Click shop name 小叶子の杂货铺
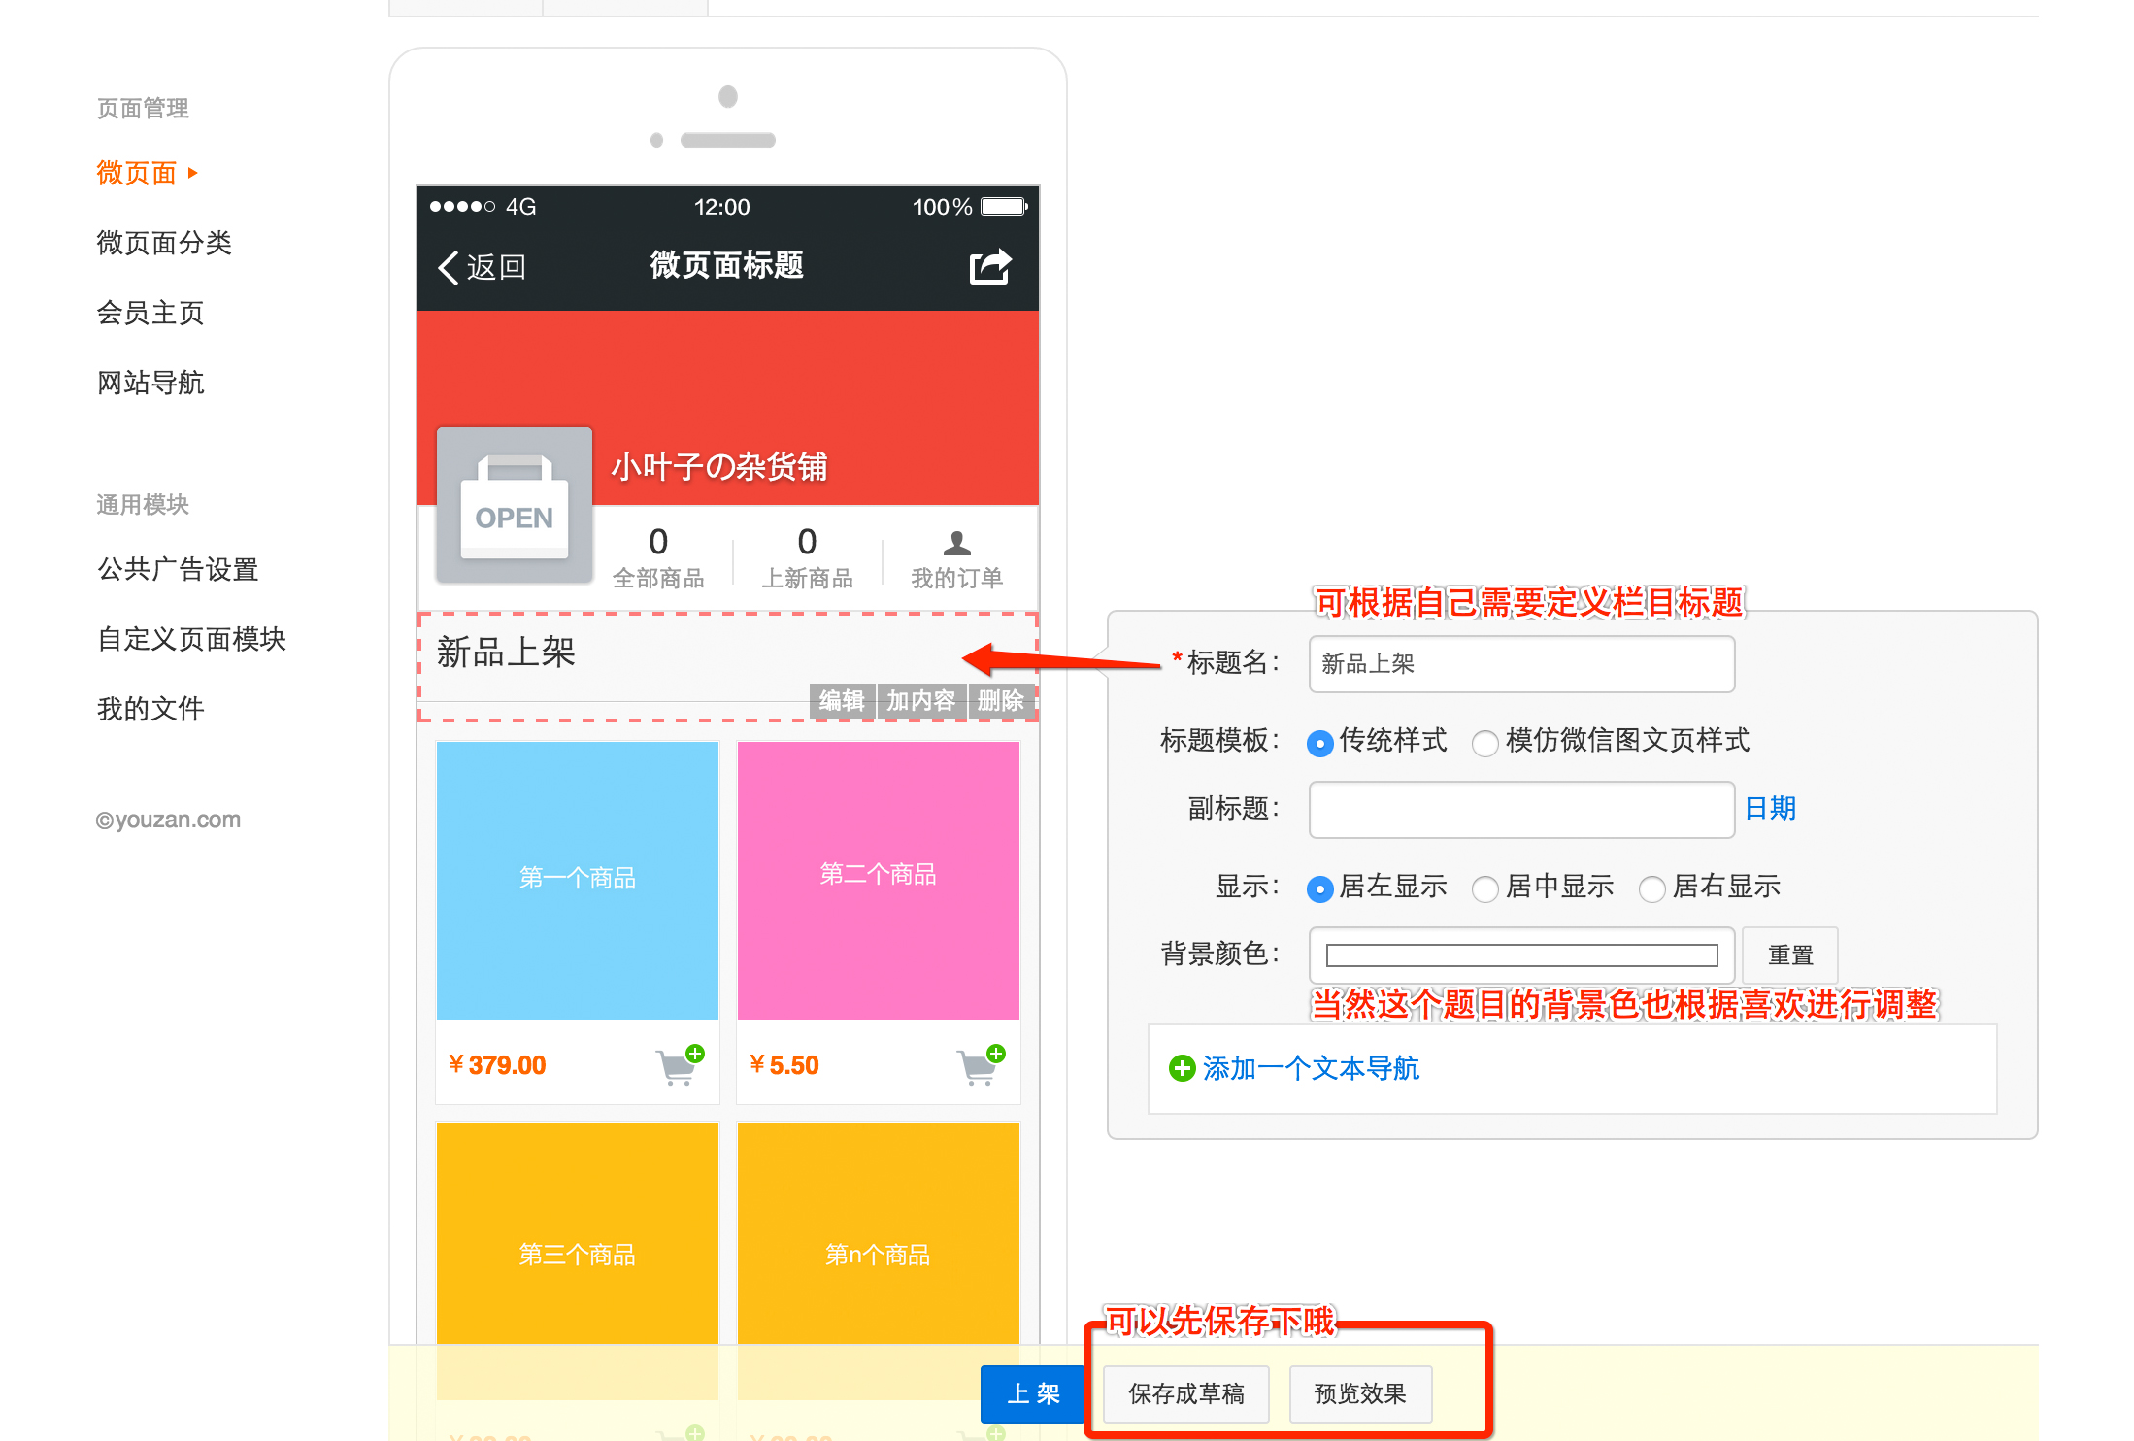 coord(719,466)
